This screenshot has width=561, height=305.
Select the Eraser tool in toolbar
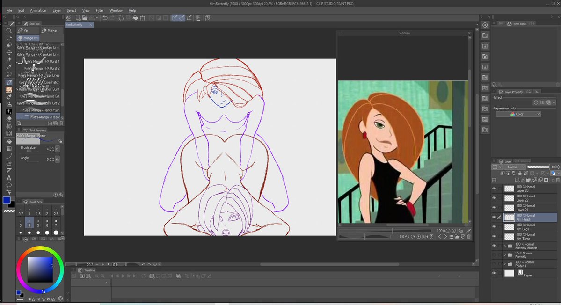point(9,118)
